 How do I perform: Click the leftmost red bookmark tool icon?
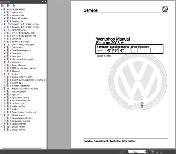coord(3,6)
